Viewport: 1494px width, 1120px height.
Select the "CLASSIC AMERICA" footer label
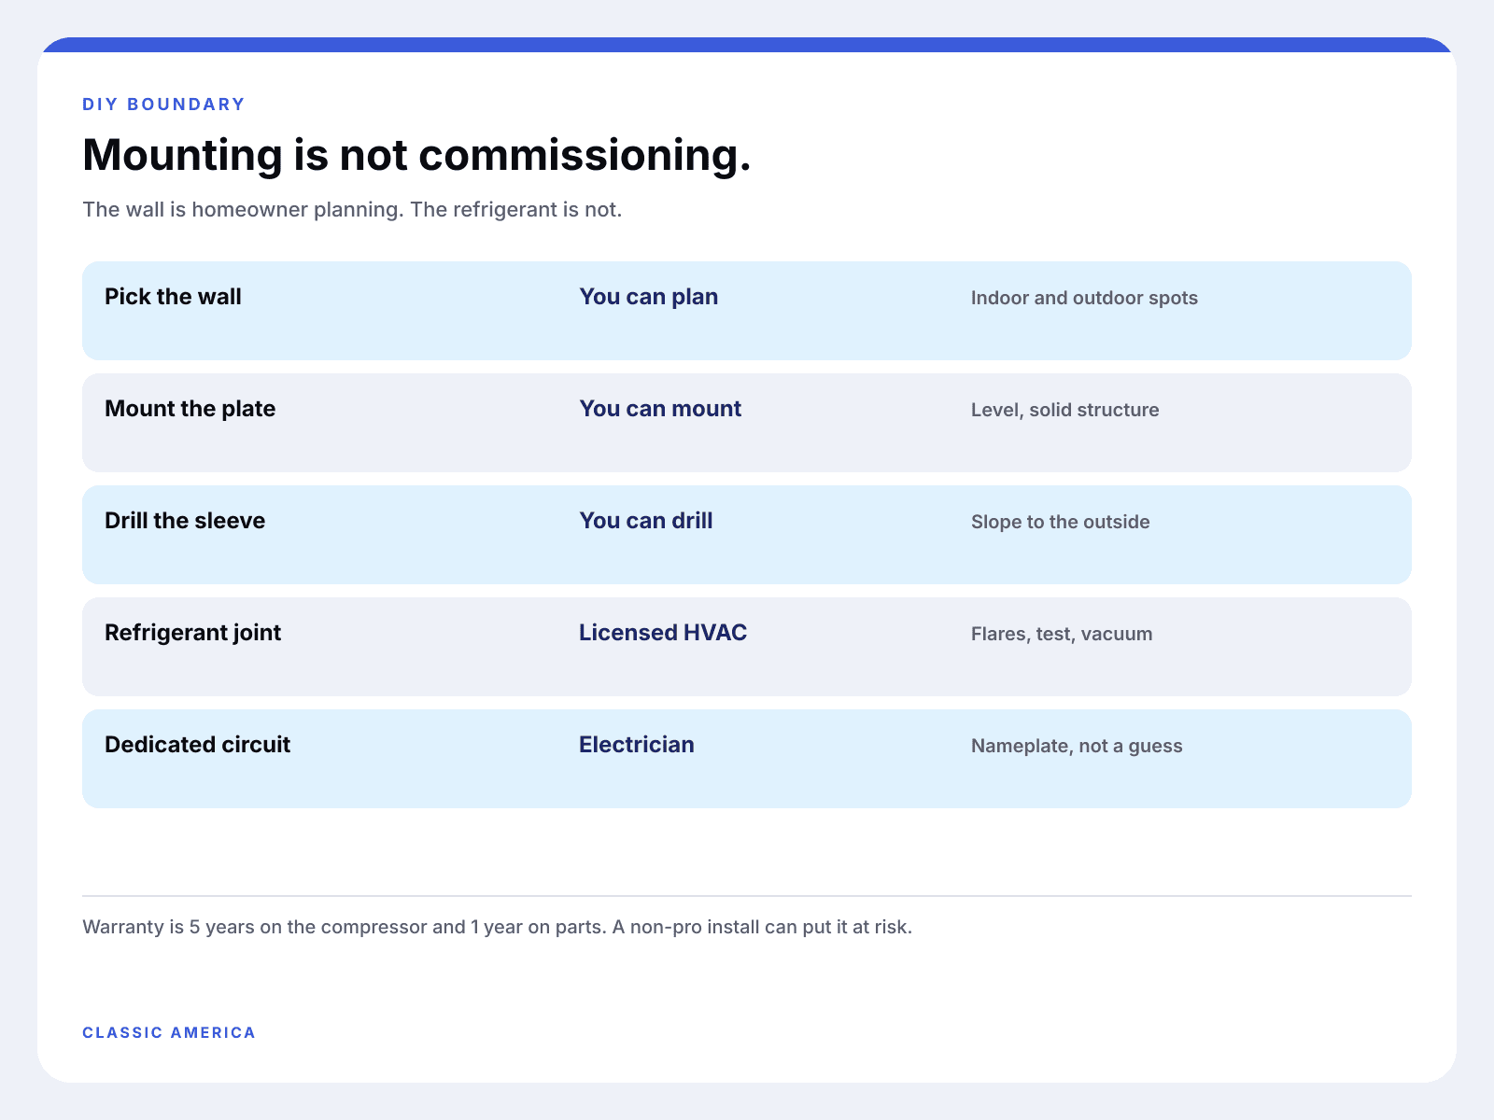point(169,1032)
